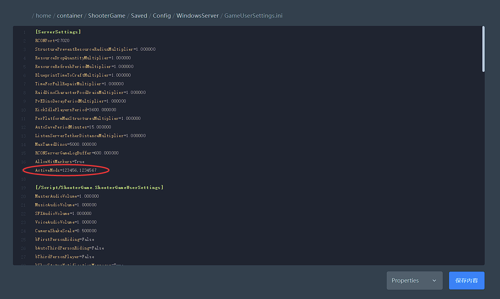The width and height of the screenshot is (500, 299).
Task: Navigate to ShooterGame breadcrumb folder
Action: pyautogui.click(x=107, y=16)
